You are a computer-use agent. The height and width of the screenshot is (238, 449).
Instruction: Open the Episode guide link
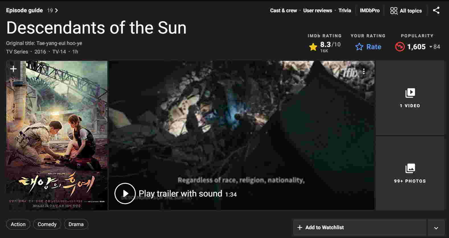click(x=24, y=11)
